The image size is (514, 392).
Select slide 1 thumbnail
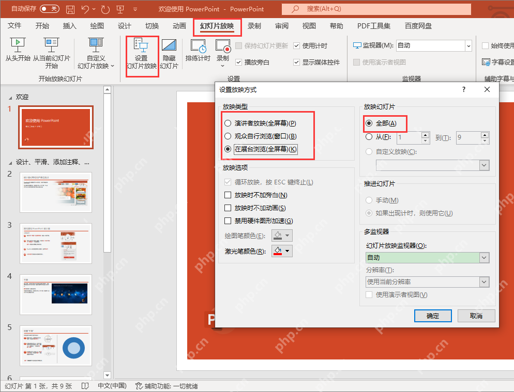[56, 127]
